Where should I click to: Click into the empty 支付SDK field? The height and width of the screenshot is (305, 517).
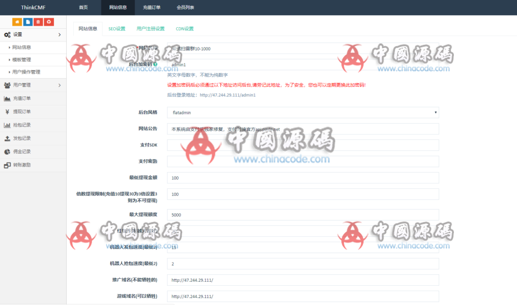pyautogui.click(x=303, y=145)
